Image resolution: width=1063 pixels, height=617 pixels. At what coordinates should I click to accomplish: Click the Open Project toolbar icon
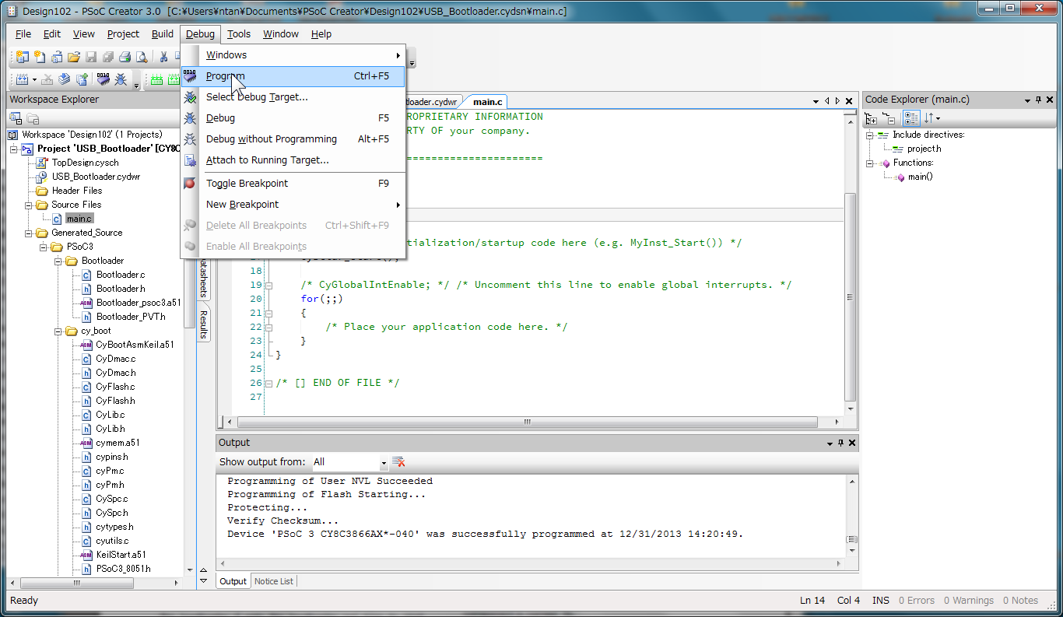[x=57, y=57]
